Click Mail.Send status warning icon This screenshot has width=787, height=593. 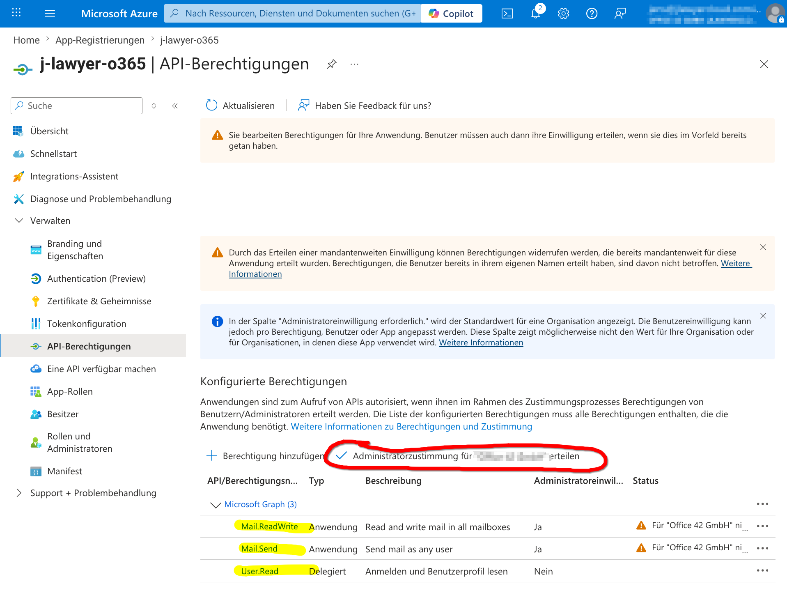click(641, 547)
